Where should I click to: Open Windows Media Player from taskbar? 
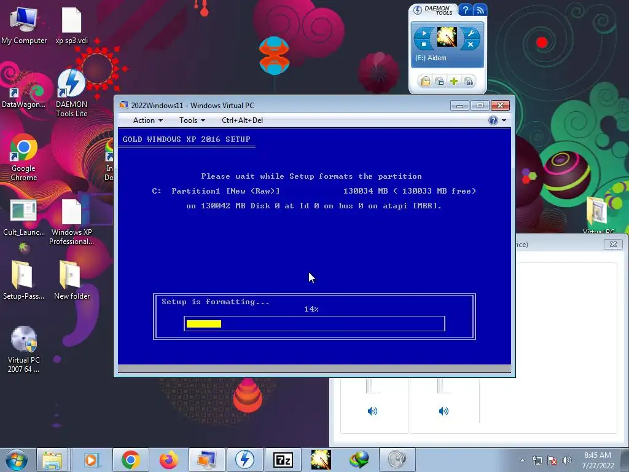[x=92, y=460]
